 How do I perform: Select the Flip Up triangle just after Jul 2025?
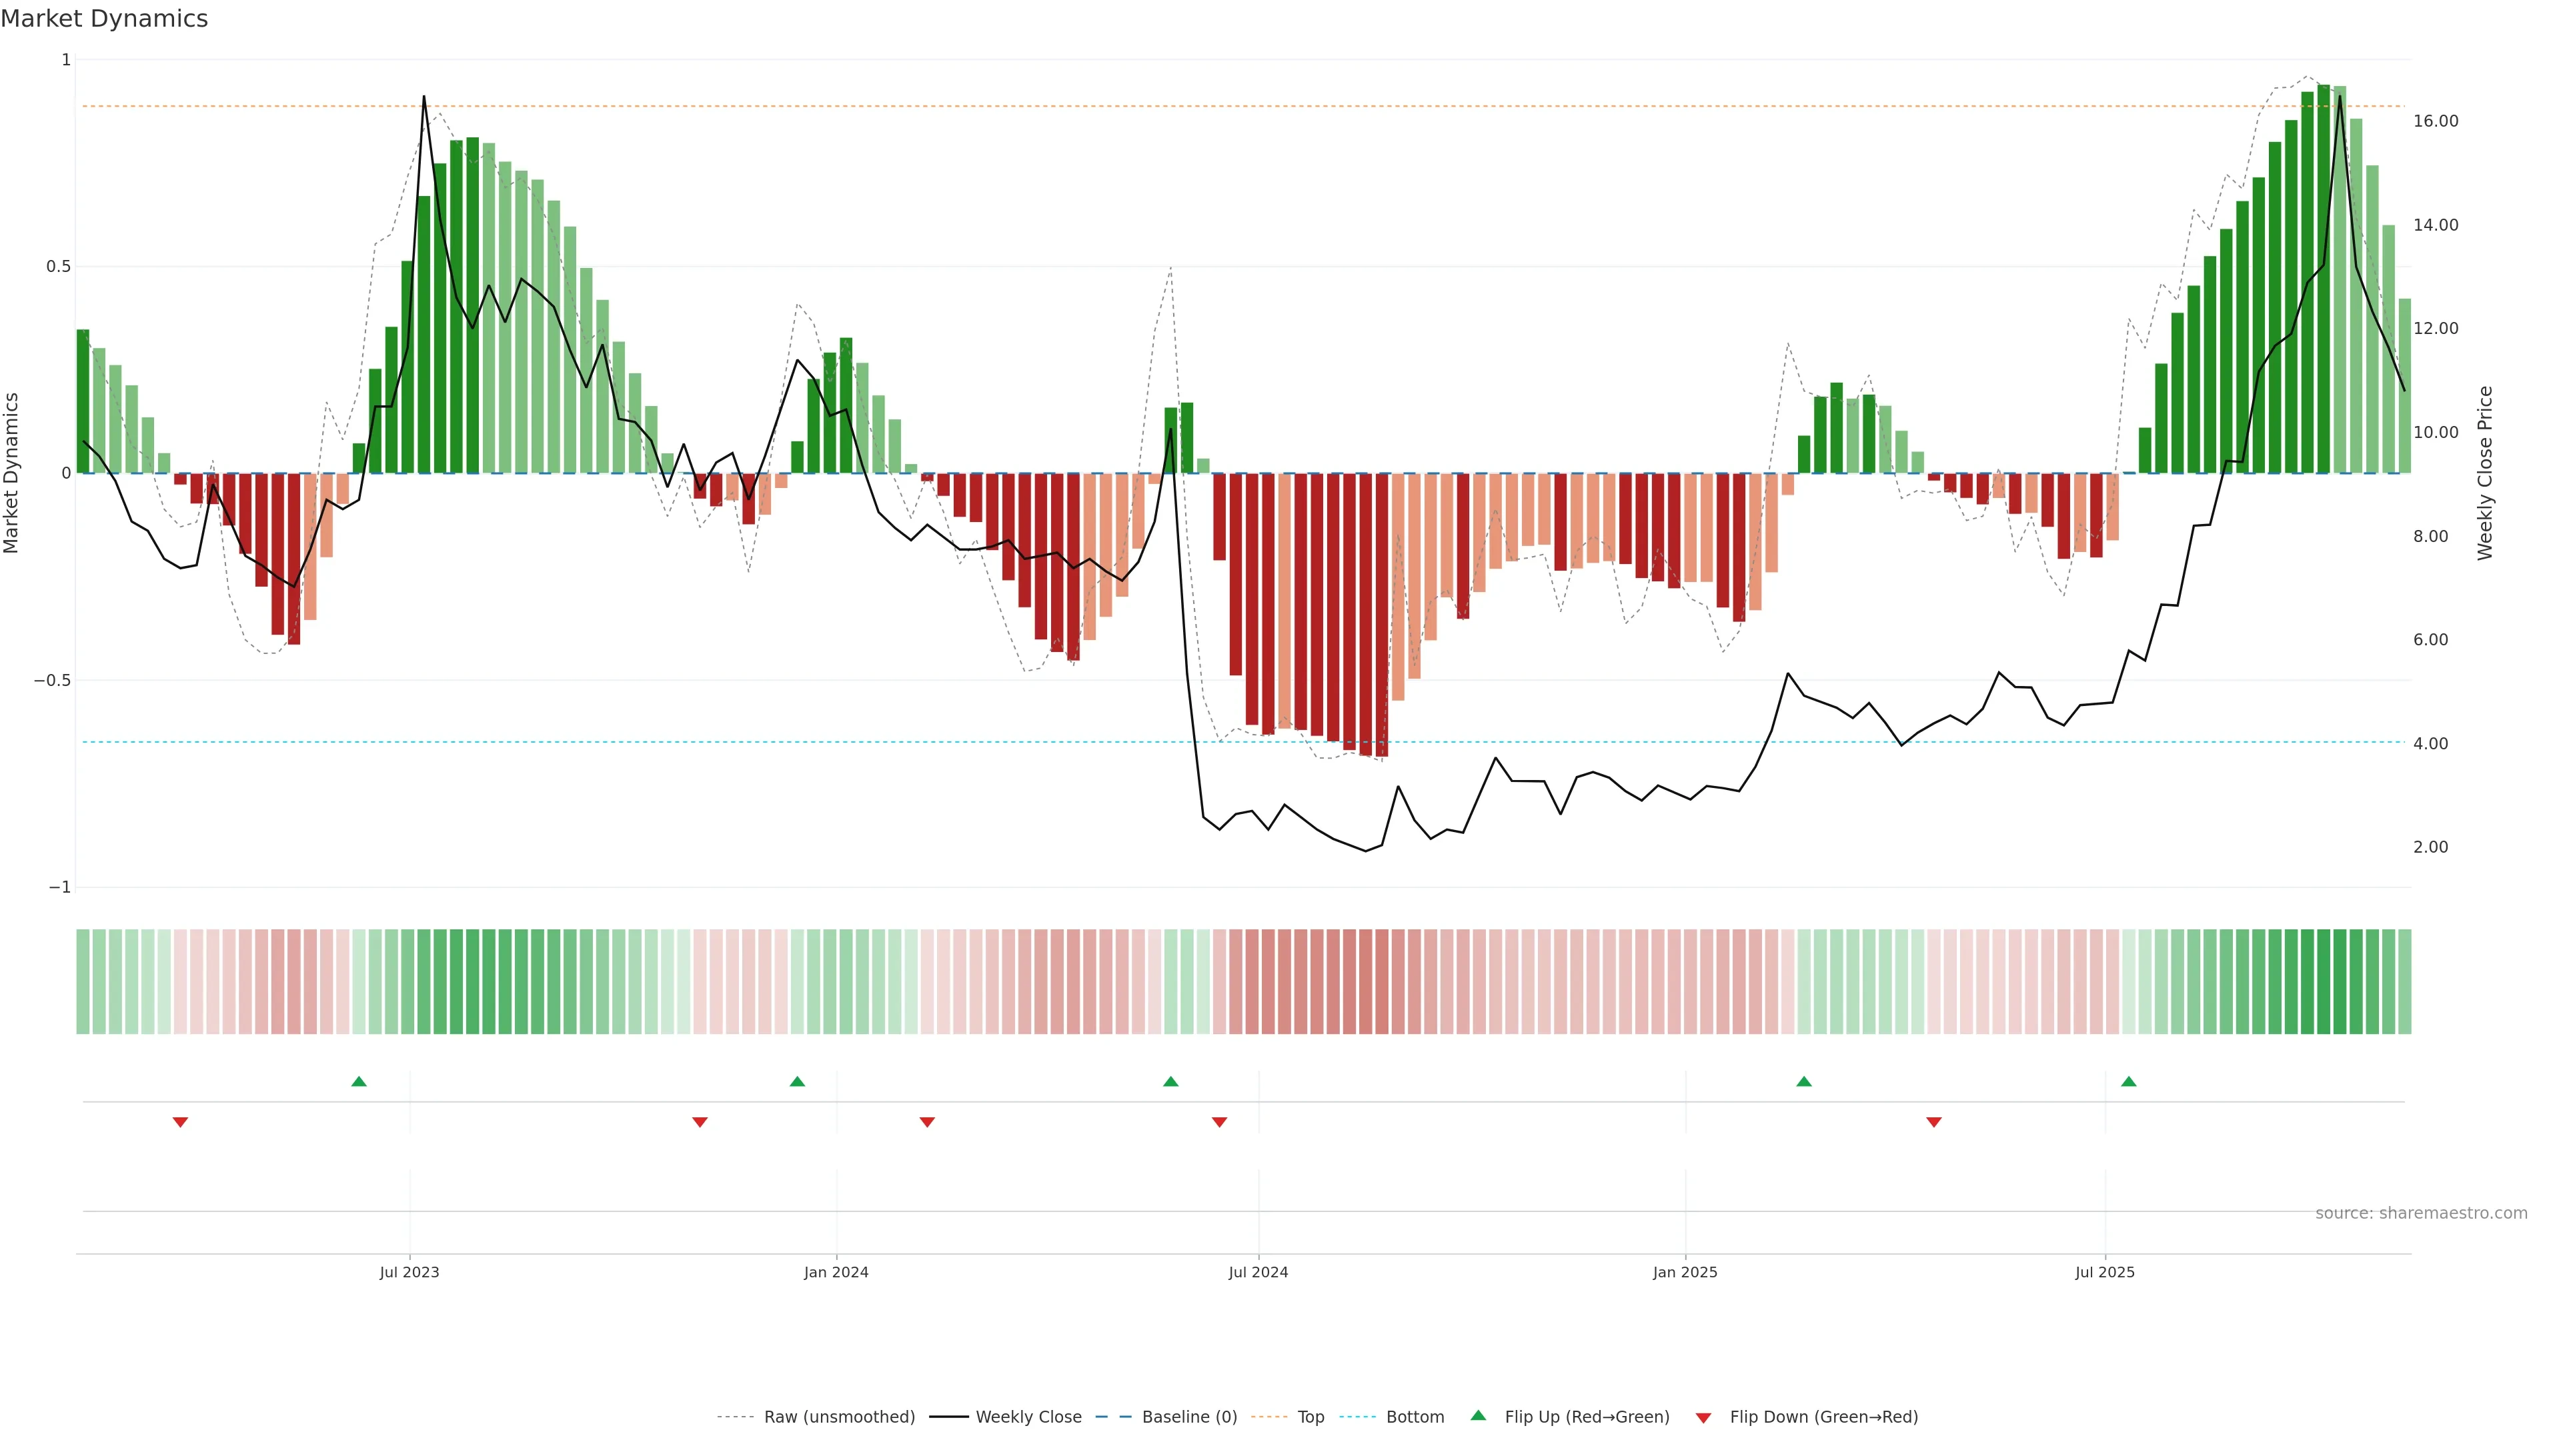pyautogui.click(x=2129, y=1081)
